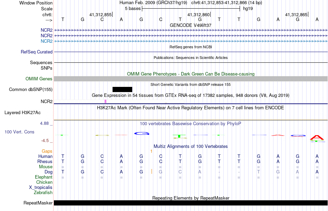
Task: Open 'Repeating Elements by RepeatMasker' title
Action: tap(191, 198)
